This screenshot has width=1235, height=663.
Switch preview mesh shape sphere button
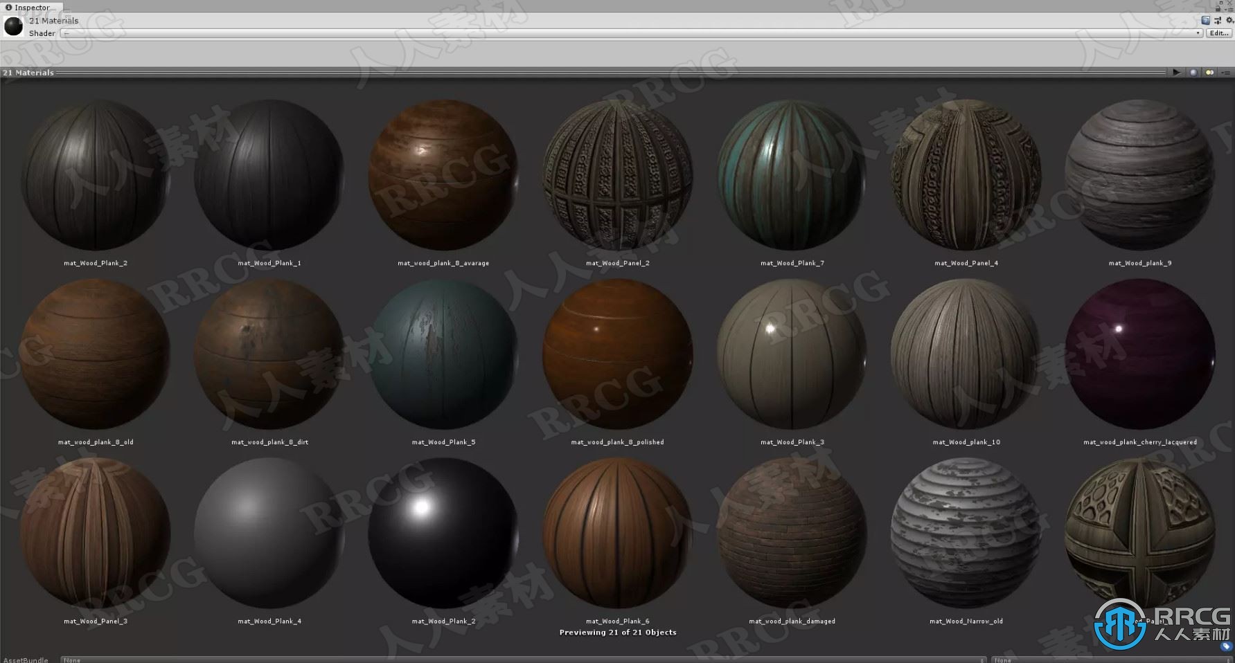tap(1193, 72)
